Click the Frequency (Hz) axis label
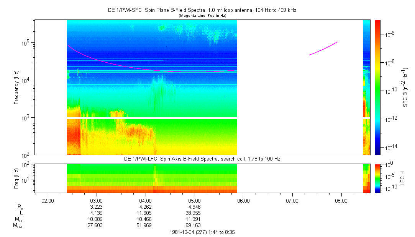The width and height of the screenshot is (415, 237). pos(17,87)
